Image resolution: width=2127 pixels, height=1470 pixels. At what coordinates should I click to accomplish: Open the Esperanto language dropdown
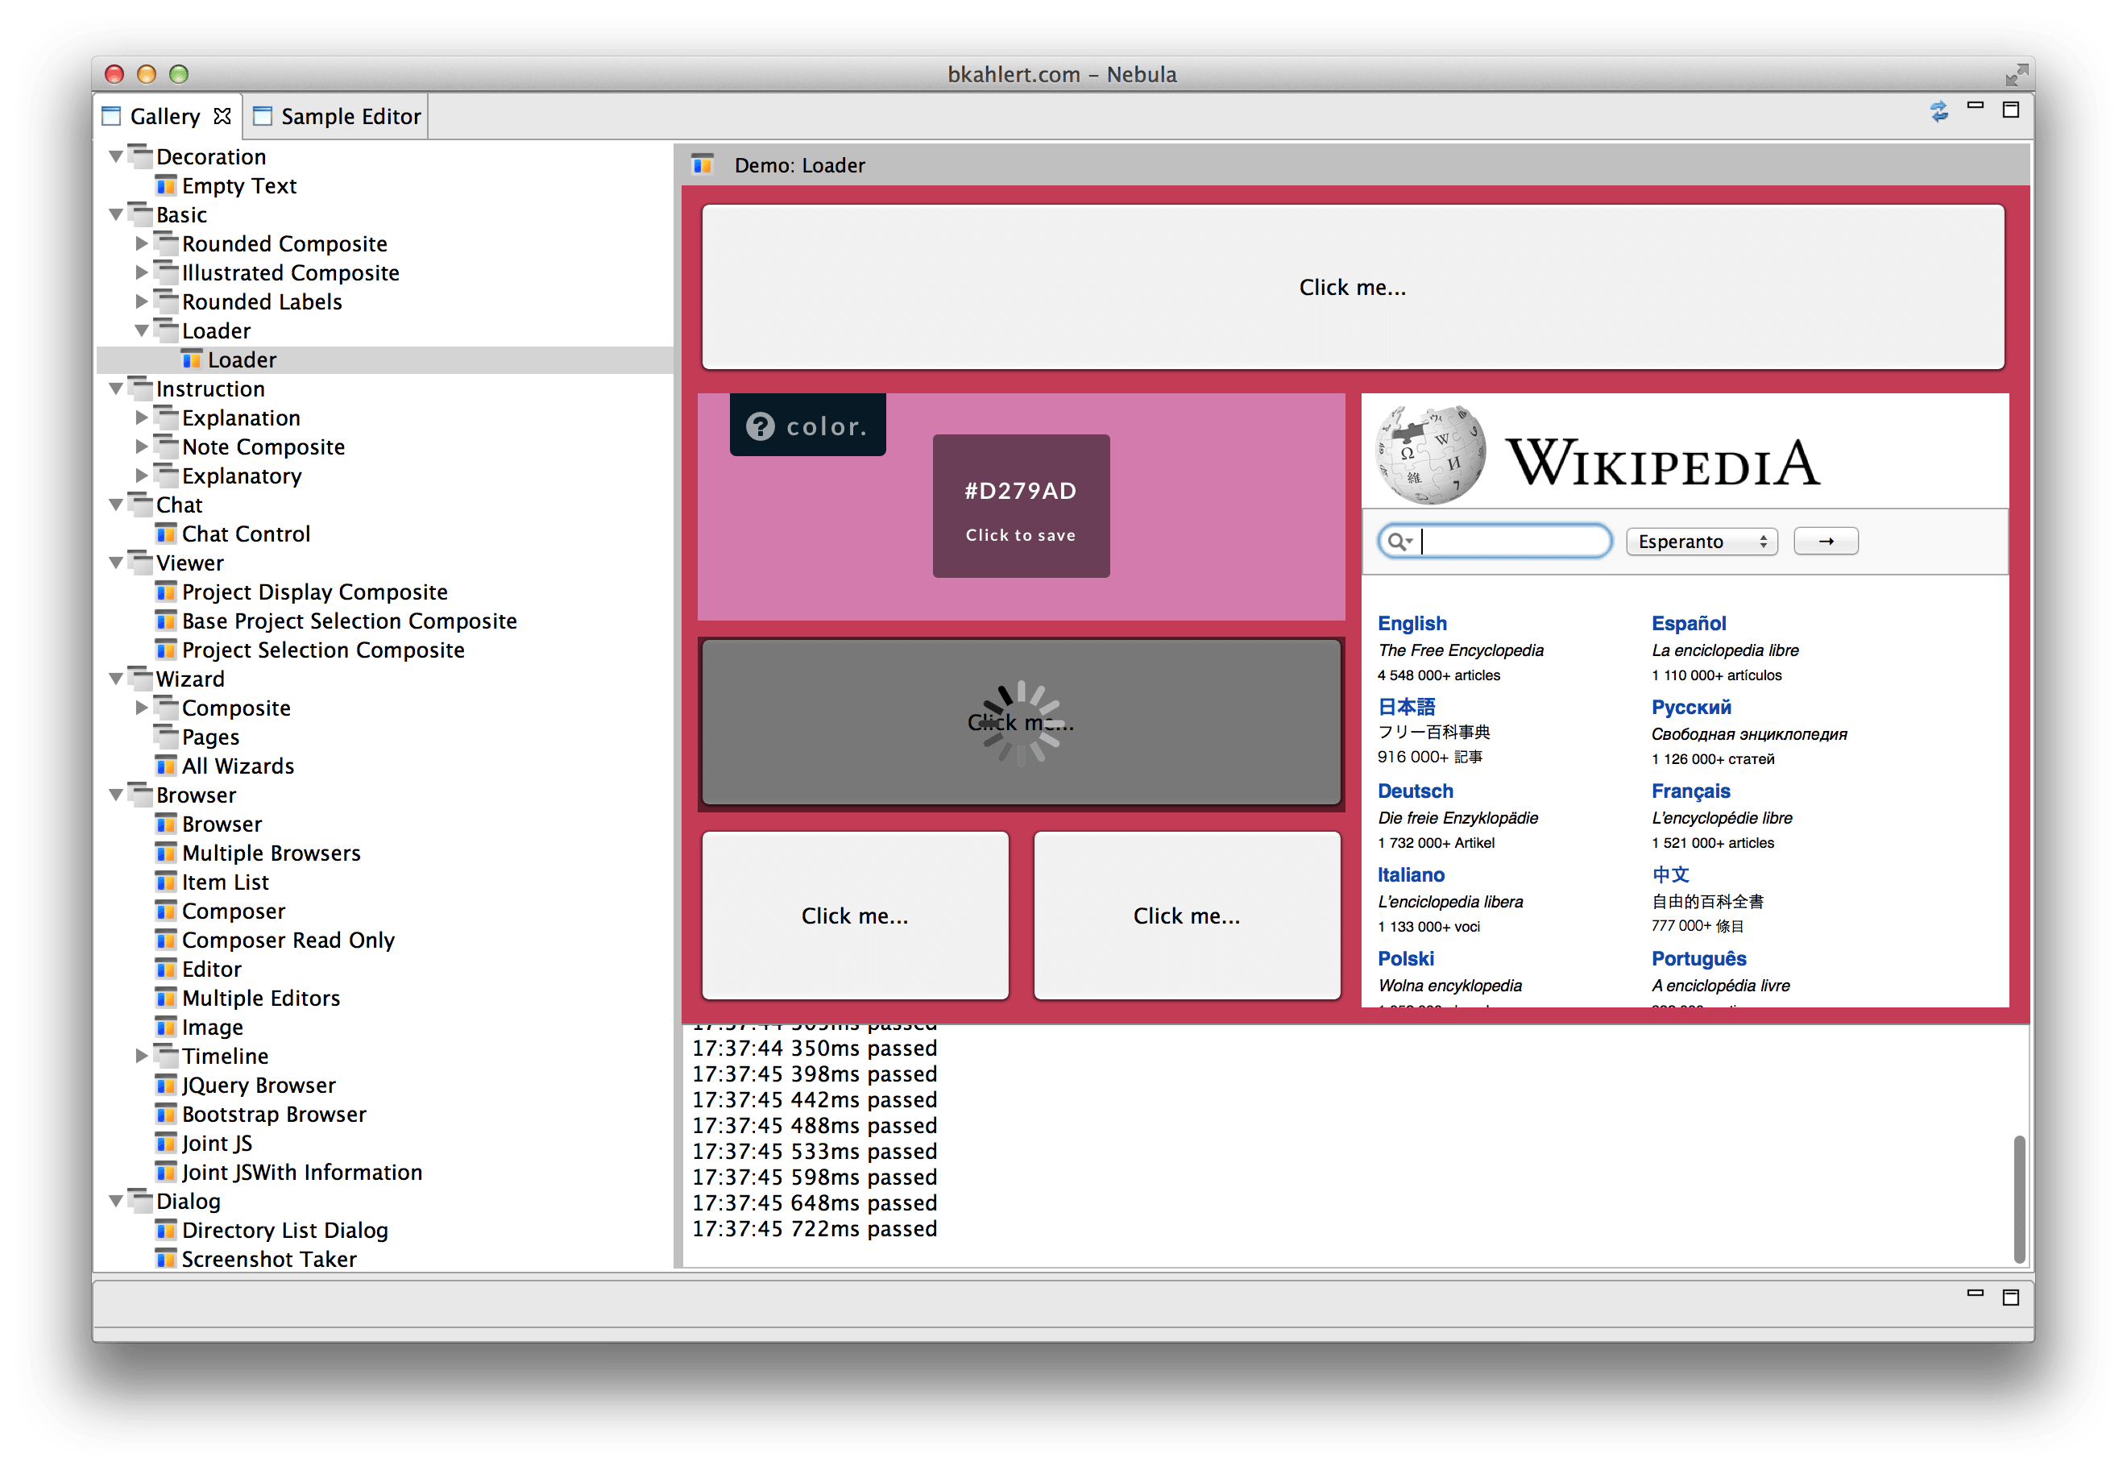point(1701,542)
